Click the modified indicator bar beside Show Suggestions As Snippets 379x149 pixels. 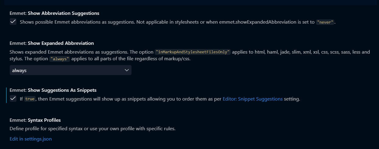[6, 95]
